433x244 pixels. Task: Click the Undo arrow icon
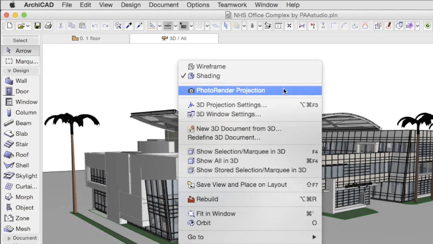point(95,26)
